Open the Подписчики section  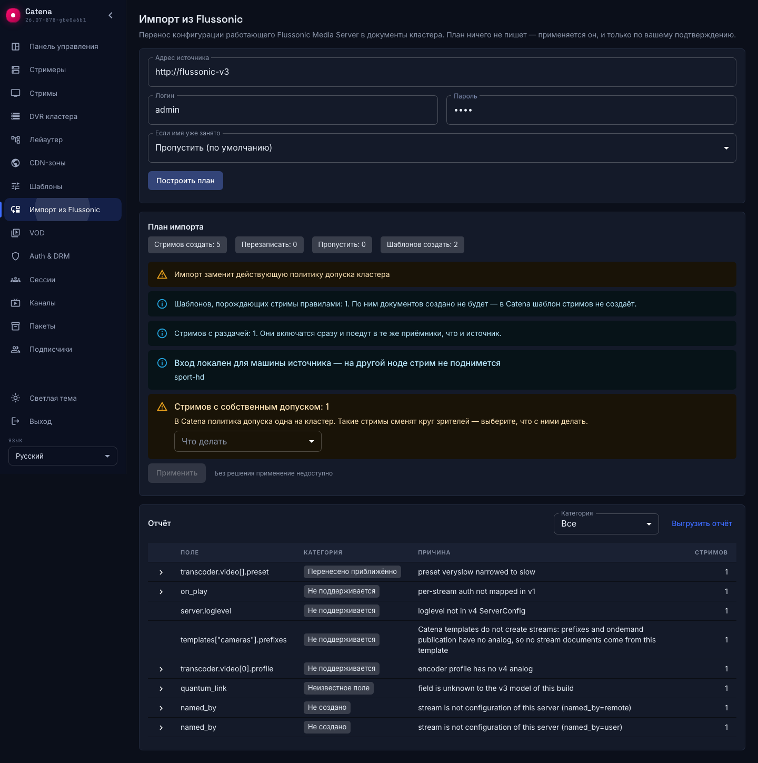point(63,349)
